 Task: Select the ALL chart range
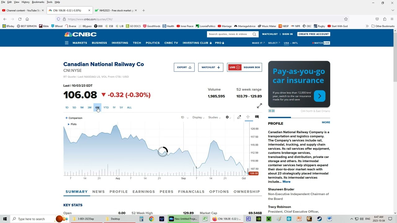click(x=129, y=107)
